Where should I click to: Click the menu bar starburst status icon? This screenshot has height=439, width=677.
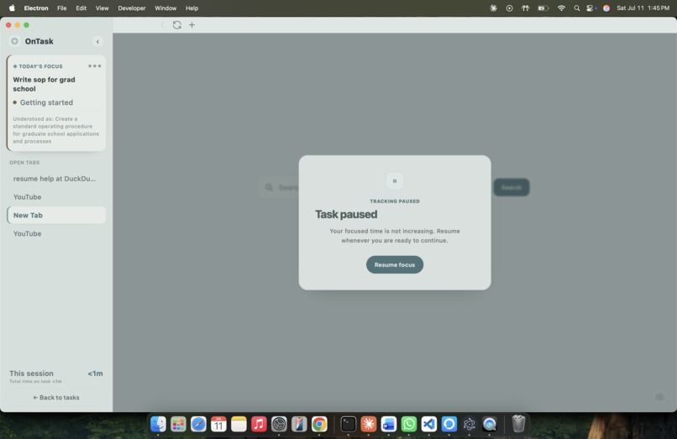(494, 8)
